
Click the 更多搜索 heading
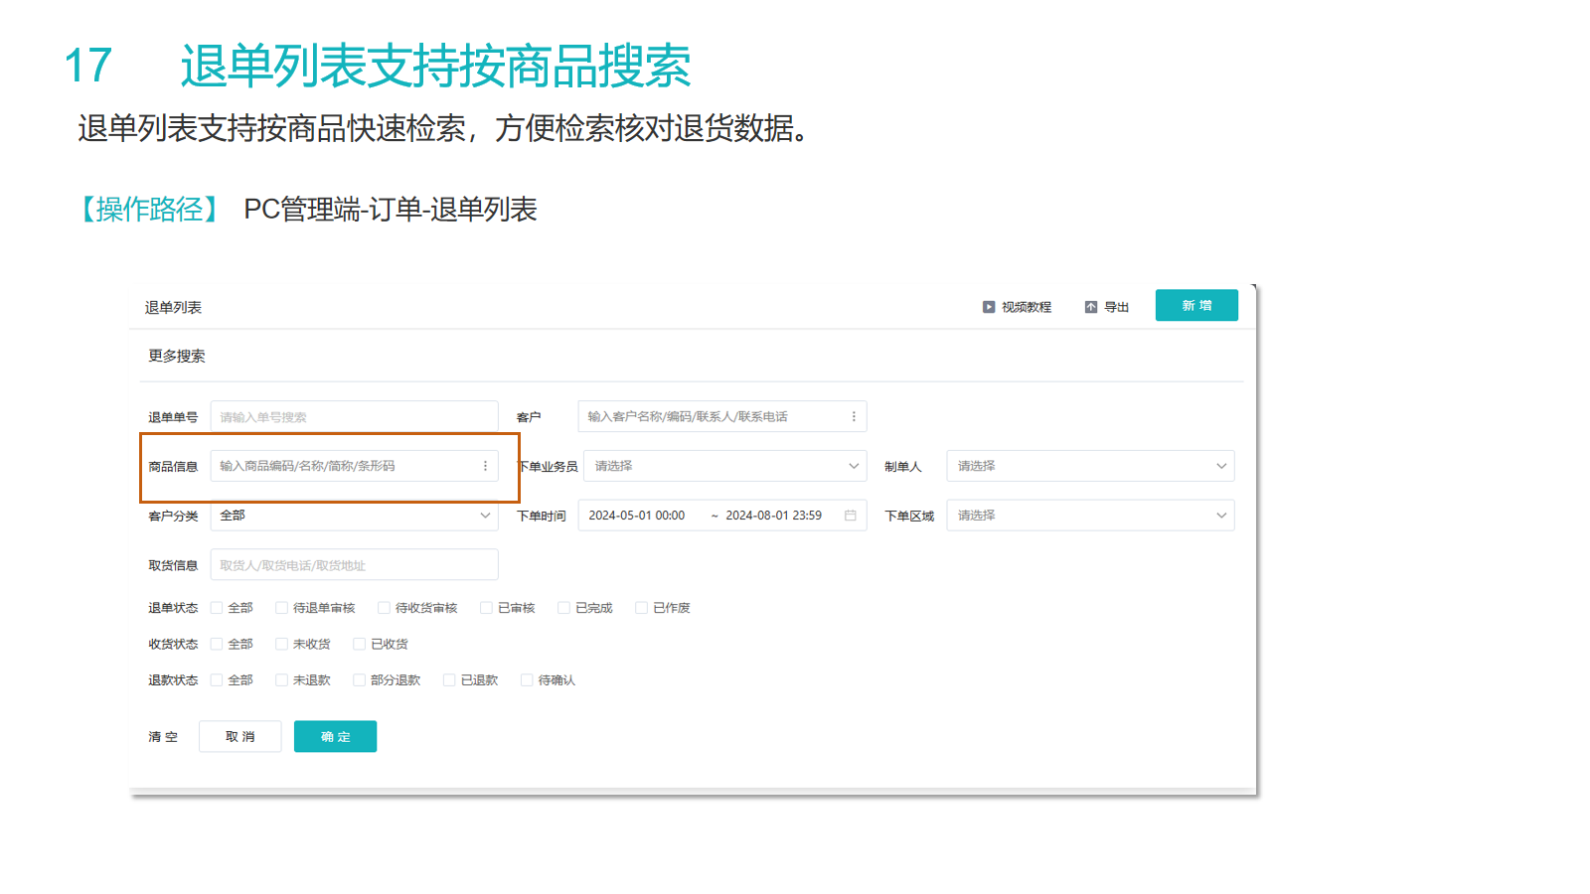[177, 356]
